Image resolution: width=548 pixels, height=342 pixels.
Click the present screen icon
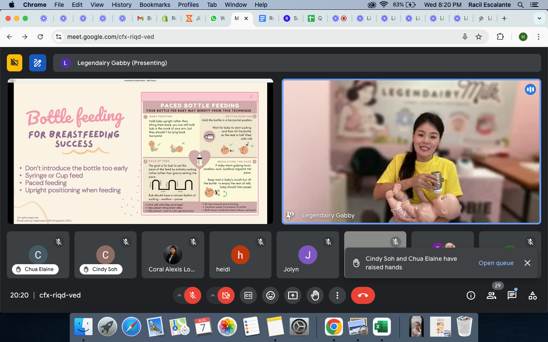tap(293, 295)
